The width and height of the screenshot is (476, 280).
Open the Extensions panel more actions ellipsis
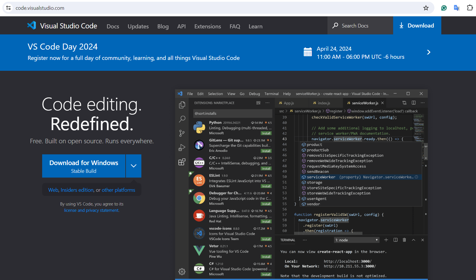click(x=268, y=103)
